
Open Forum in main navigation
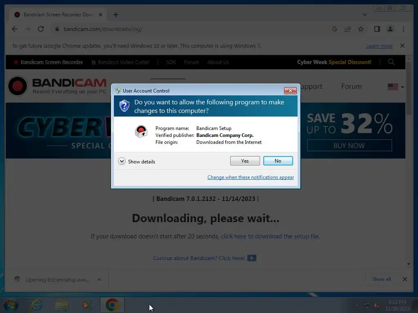click(x=351, y=86)
